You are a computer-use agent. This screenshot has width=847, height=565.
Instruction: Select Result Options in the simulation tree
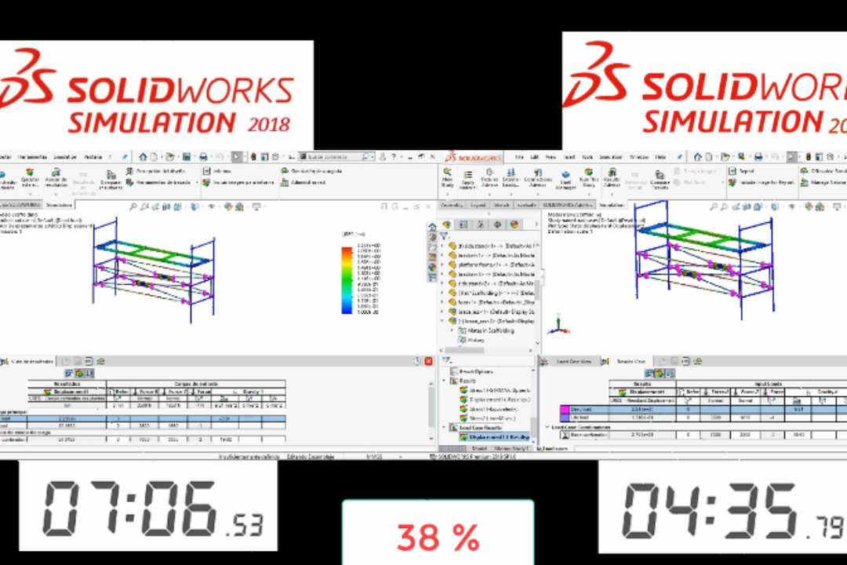pos(471,372)
